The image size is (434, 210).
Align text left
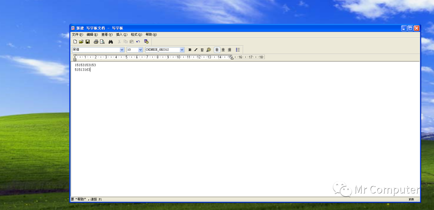pyautogui.click(x=217, y=50)
